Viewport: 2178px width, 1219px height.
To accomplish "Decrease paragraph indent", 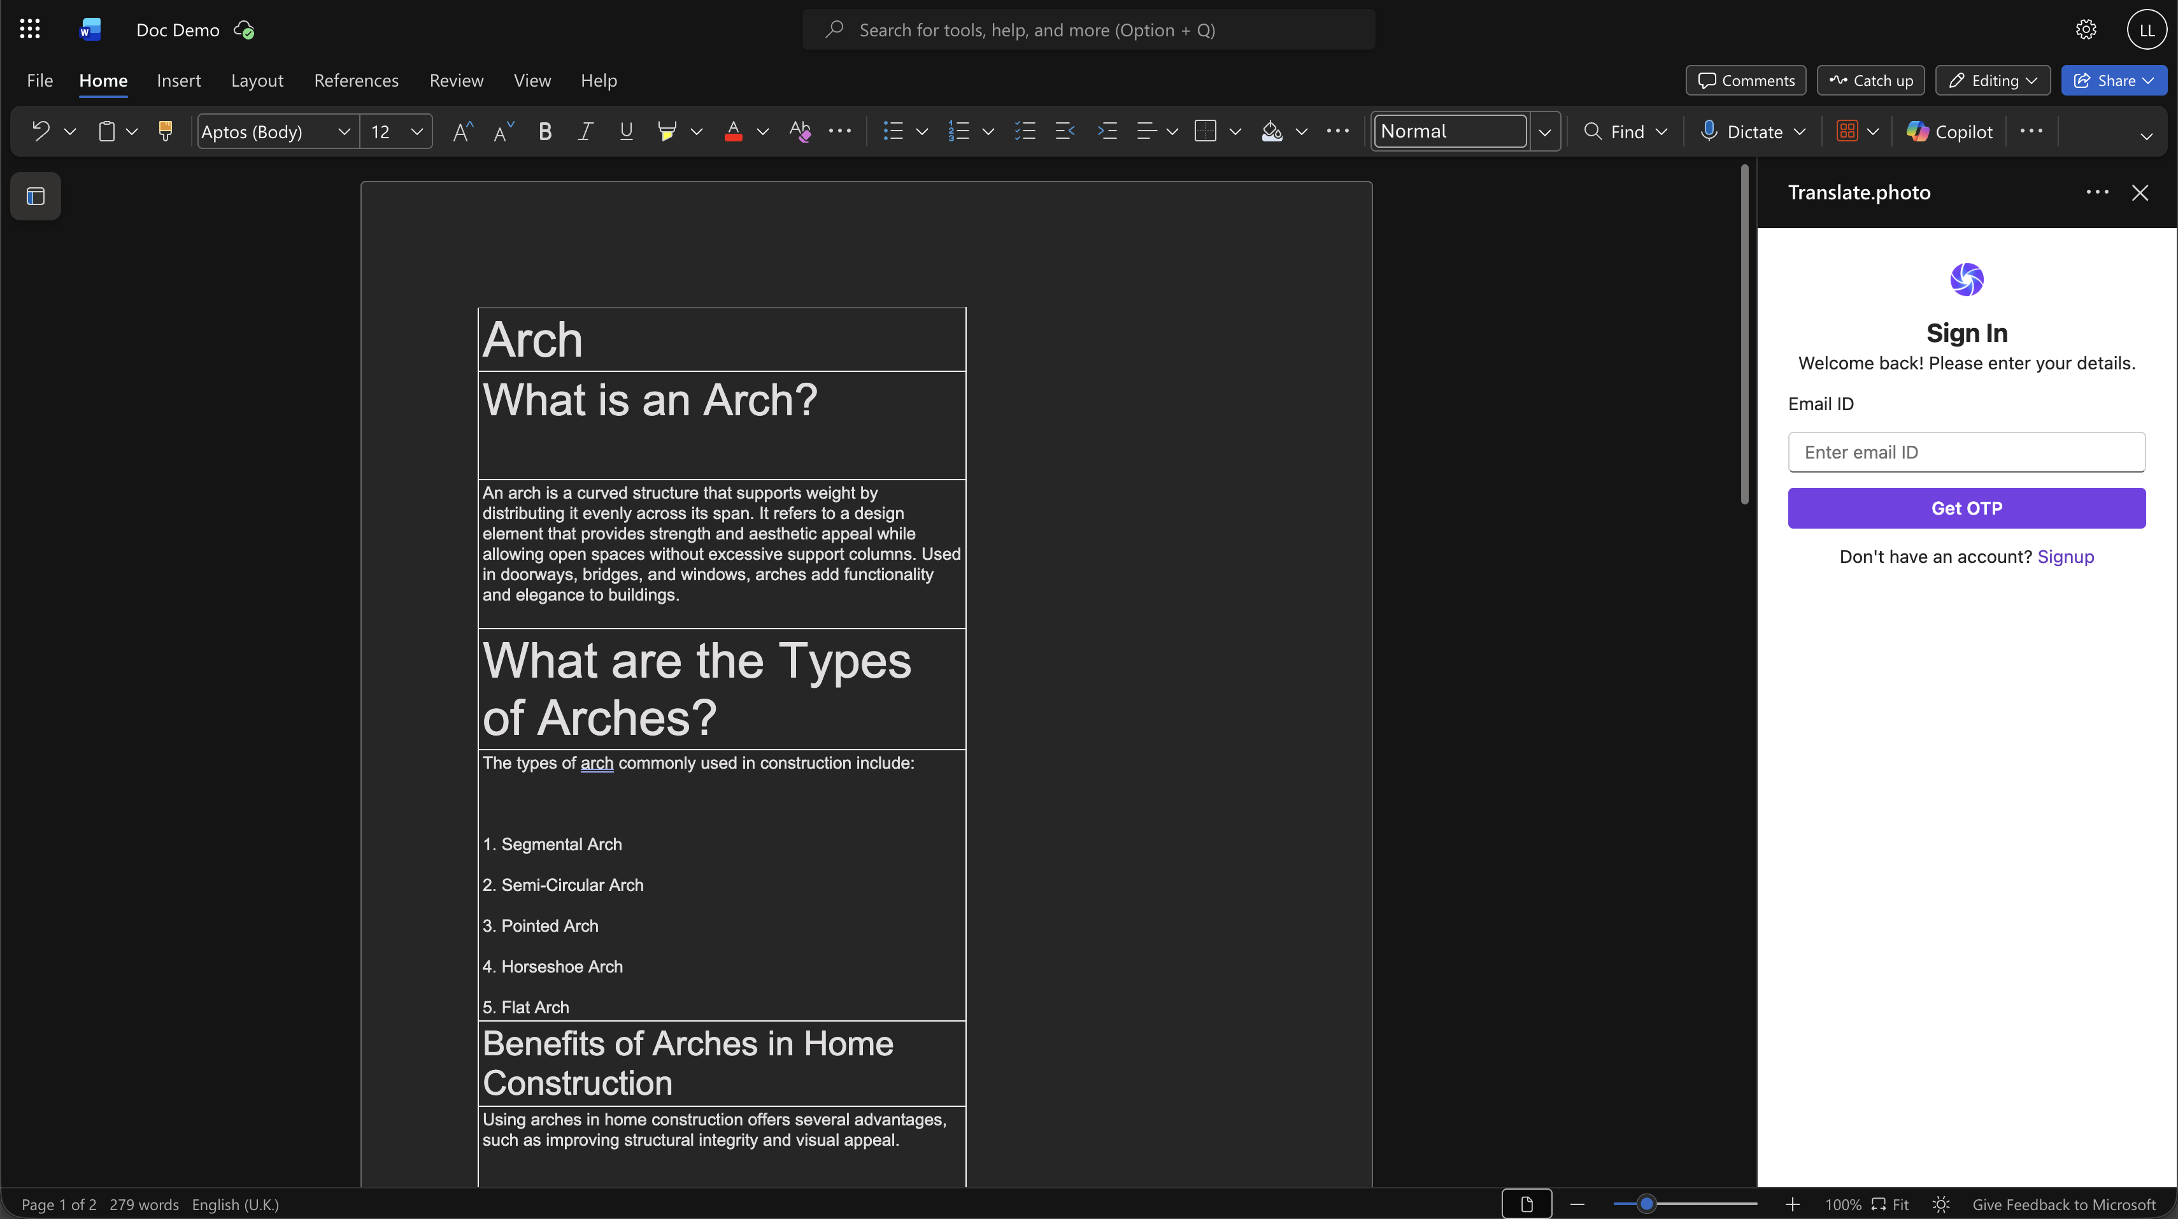I will click(1065, 131).
